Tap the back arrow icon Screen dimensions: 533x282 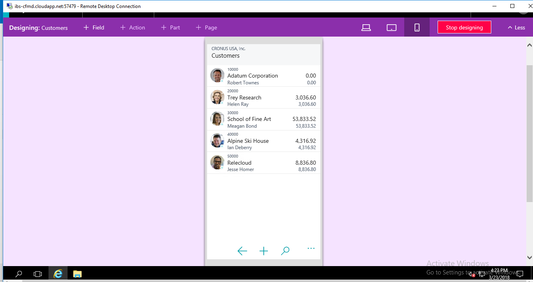point(242,251)
